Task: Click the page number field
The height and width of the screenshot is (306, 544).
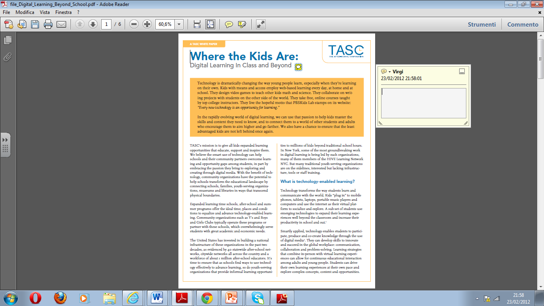Action: pos(106,24)
